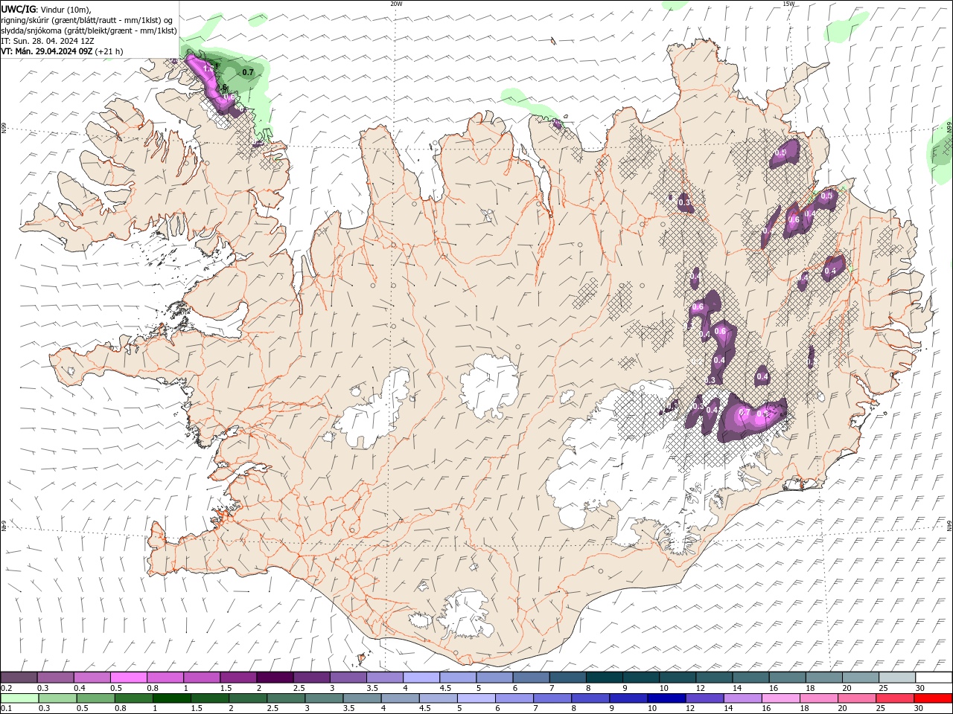Click the 'VT: Mán. 29.04.2024 09Z' valid time
The image size is (953, 714).
click(x=47, y=51)
